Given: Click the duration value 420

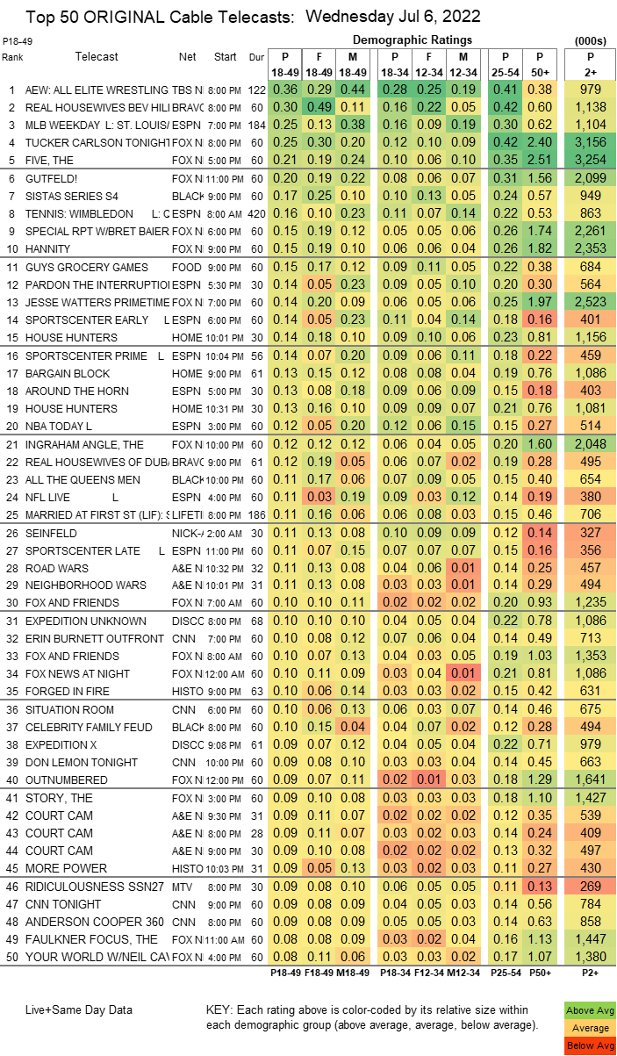Looking at the screenshot, I should (x=255, y=212).
